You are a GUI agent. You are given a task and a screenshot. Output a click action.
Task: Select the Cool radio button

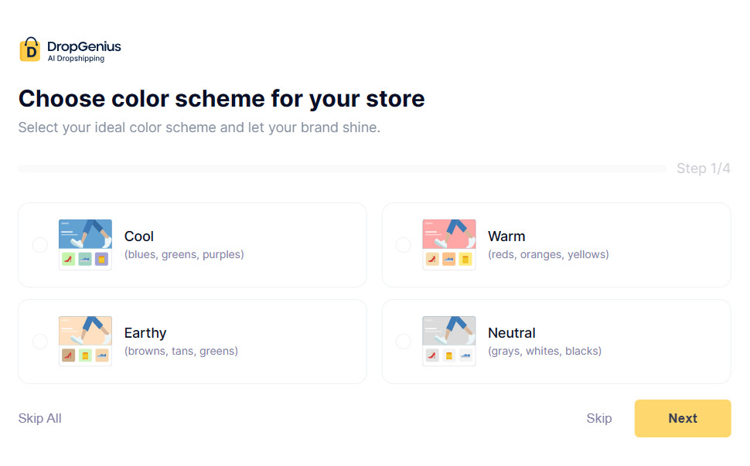click(39, 244)
